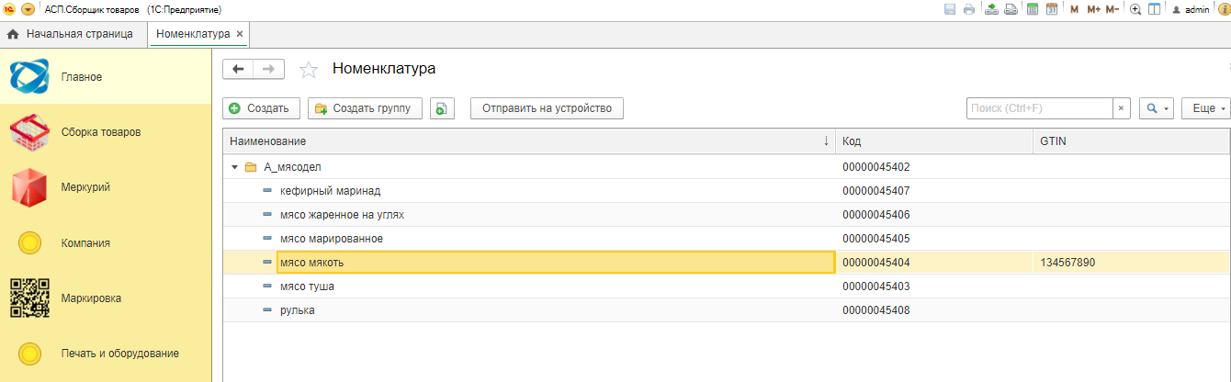
Task: Click the M+ memory button
Action: point(1093,9)
